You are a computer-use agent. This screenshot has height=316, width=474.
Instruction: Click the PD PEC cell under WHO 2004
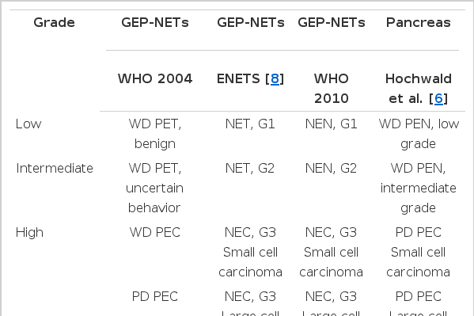point(155,297)
